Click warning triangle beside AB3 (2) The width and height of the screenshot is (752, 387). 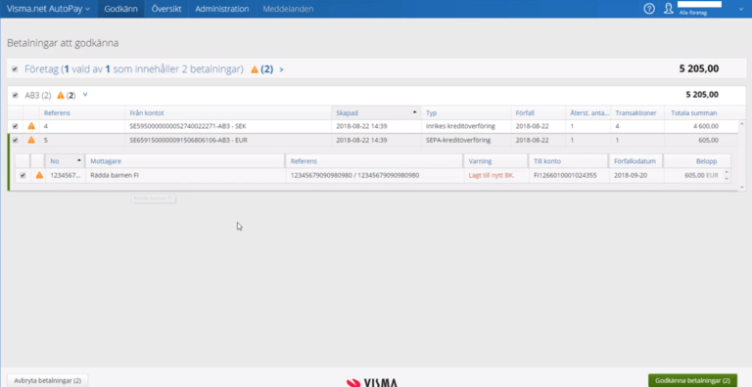pos(61,95)
